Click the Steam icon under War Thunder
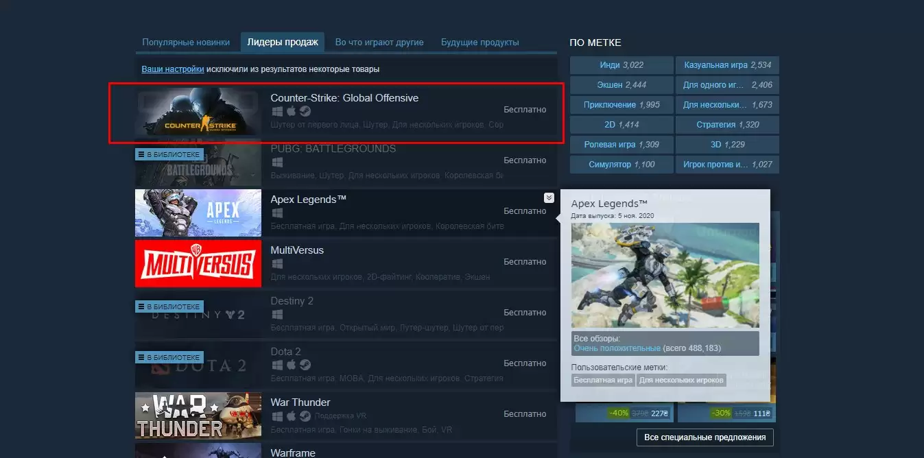Screen dimensions: 924x458 [305, 416]
